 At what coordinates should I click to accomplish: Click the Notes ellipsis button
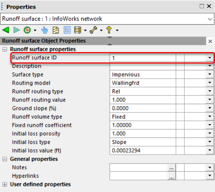click(x=171, y=167)
